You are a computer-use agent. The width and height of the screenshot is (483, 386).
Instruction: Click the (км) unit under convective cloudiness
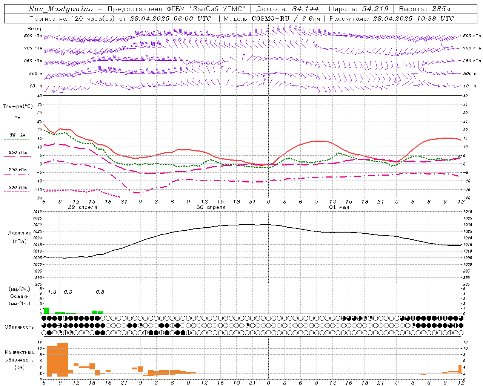click(x=19, y=367)
